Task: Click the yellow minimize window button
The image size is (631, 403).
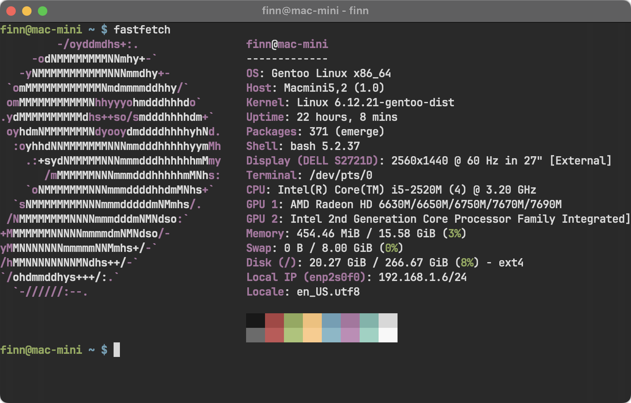Action: click(27, 11)
